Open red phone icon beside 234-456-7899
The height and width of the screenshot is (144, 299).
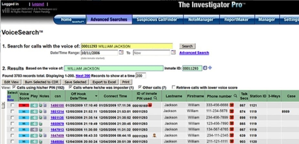pyautogui.click(x=232, y=118)
